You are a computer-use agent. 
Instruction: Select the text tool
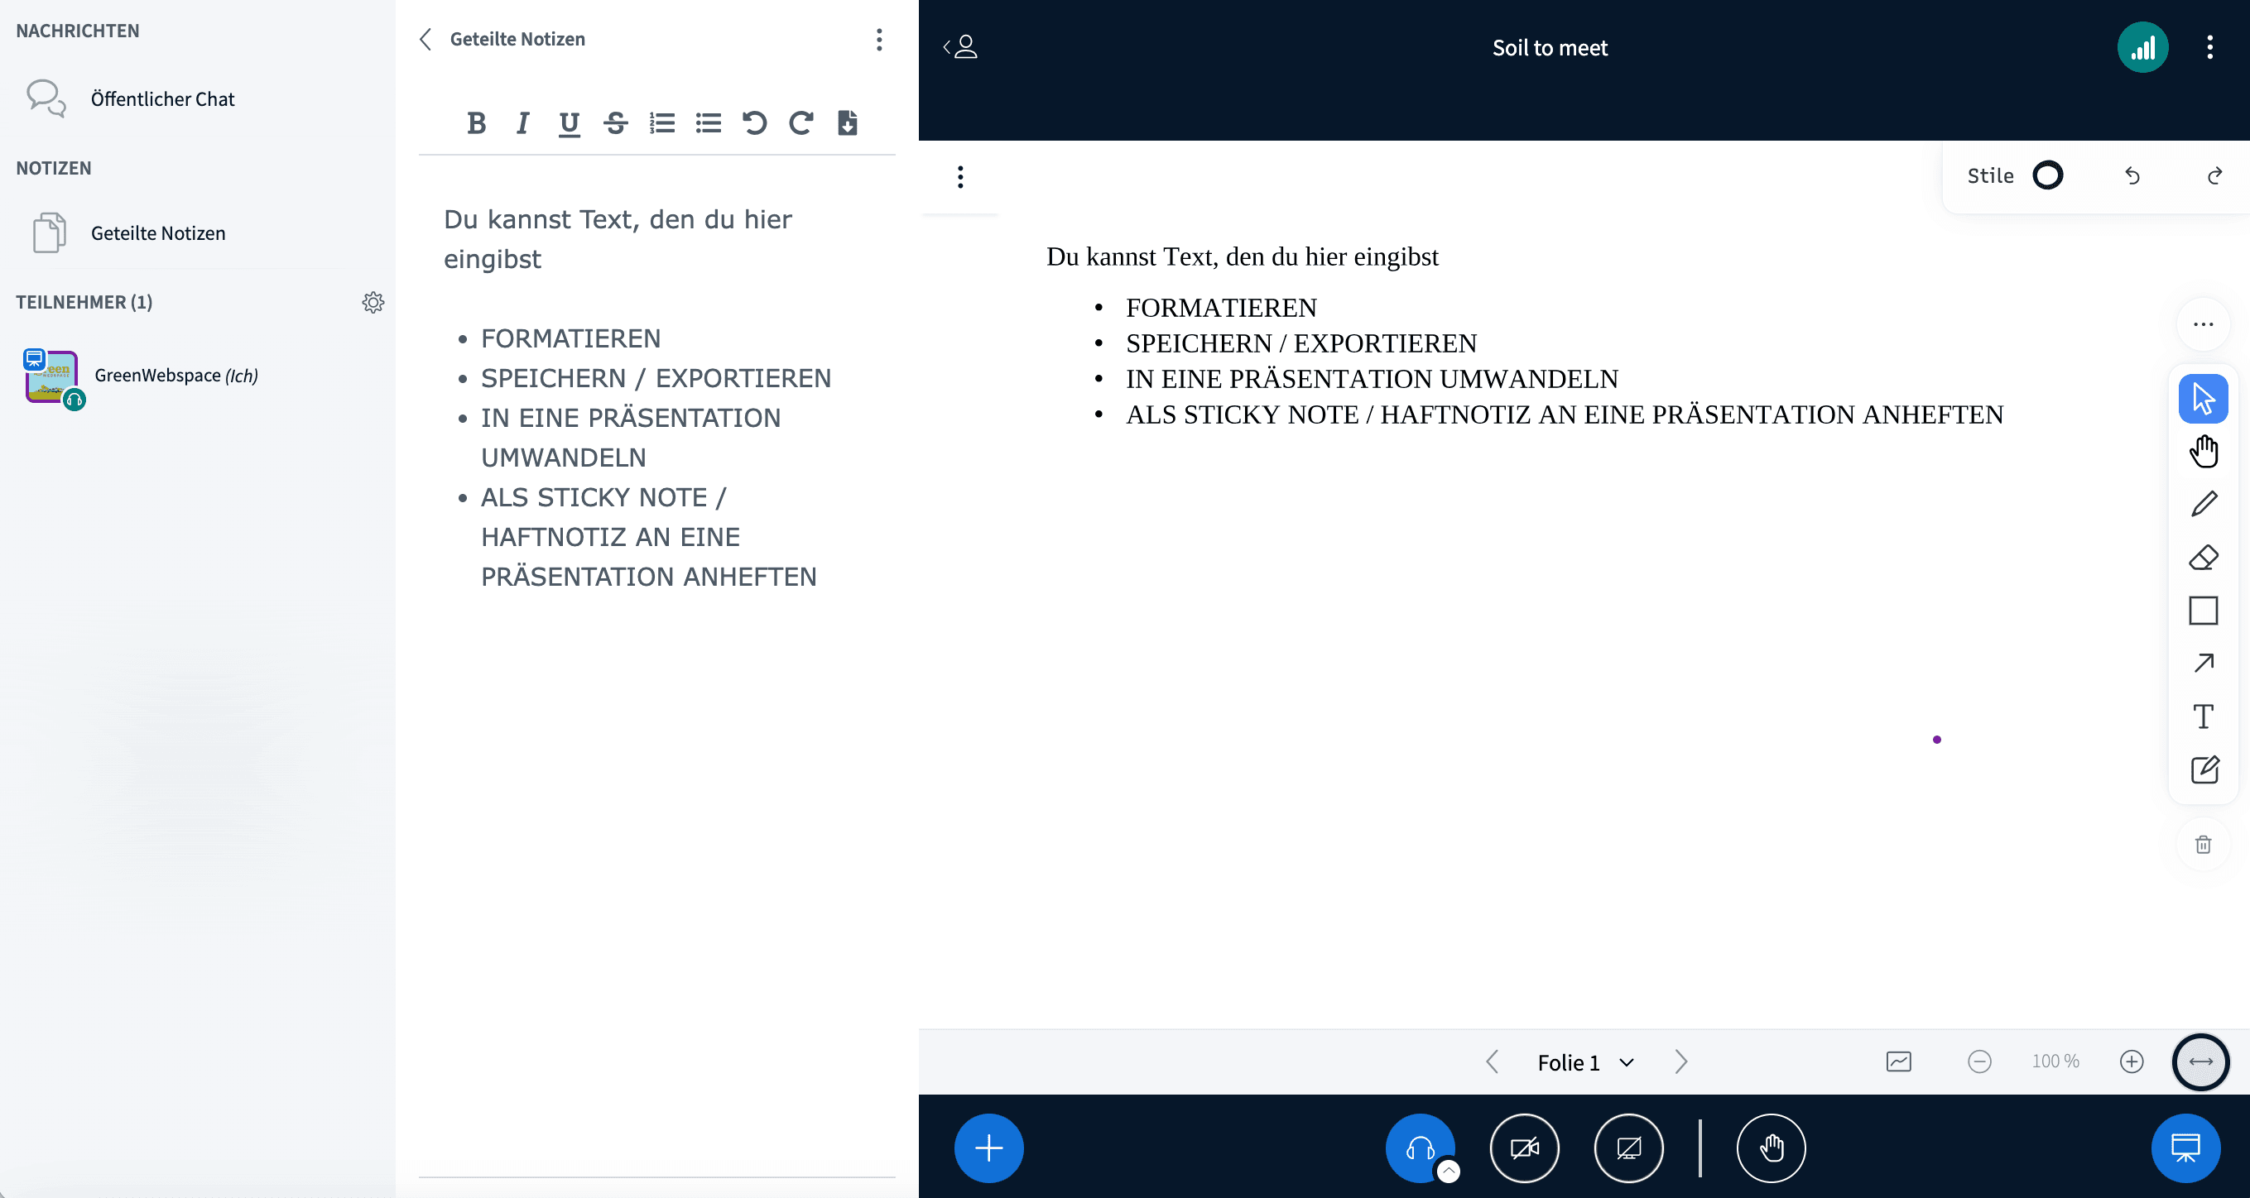click(x=2203, y=716)
